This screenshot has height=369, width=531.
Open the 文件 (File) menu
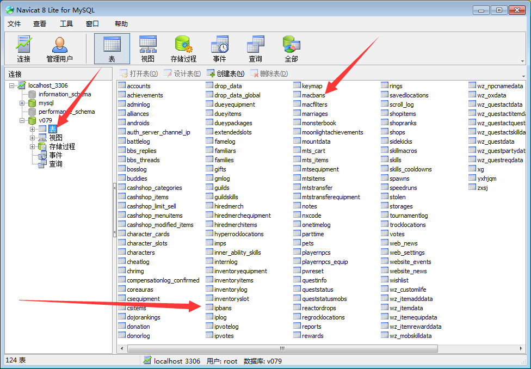tap(14, 23)
